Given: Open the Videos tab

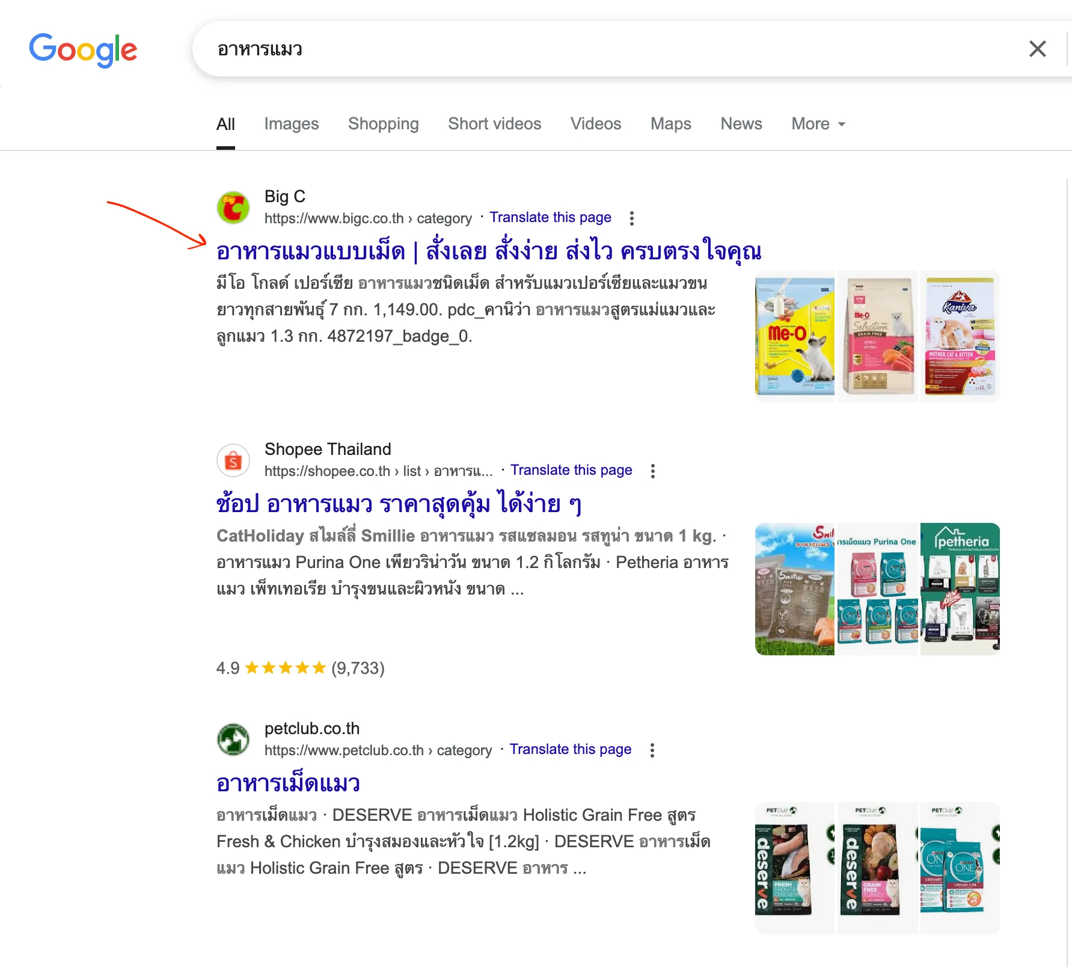Looking at the screenshot, I should tap(596, 124).
